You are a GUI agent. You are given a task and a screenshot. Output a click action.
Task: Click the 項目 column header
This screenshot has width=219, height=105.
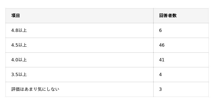16,16
